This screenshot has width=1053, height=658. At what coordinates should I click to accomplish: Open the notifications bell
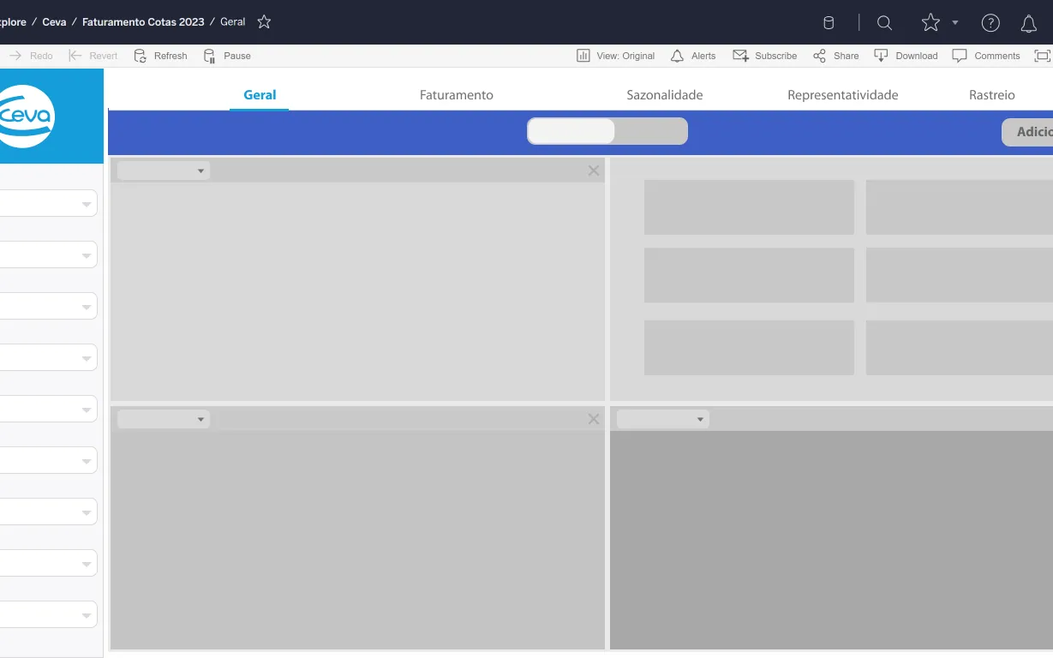coord(1029,24)
